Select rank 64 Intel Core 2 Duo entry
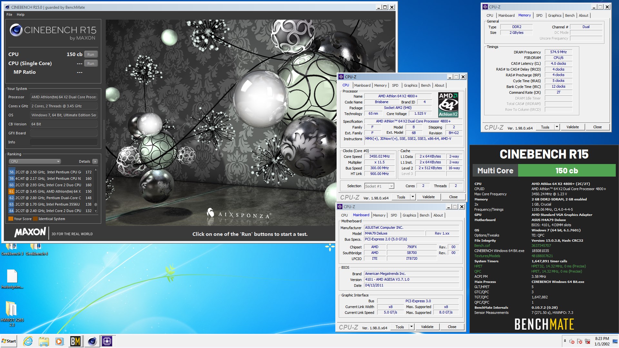The width and height of the screenshot is (619, 348). pos(51,211)
